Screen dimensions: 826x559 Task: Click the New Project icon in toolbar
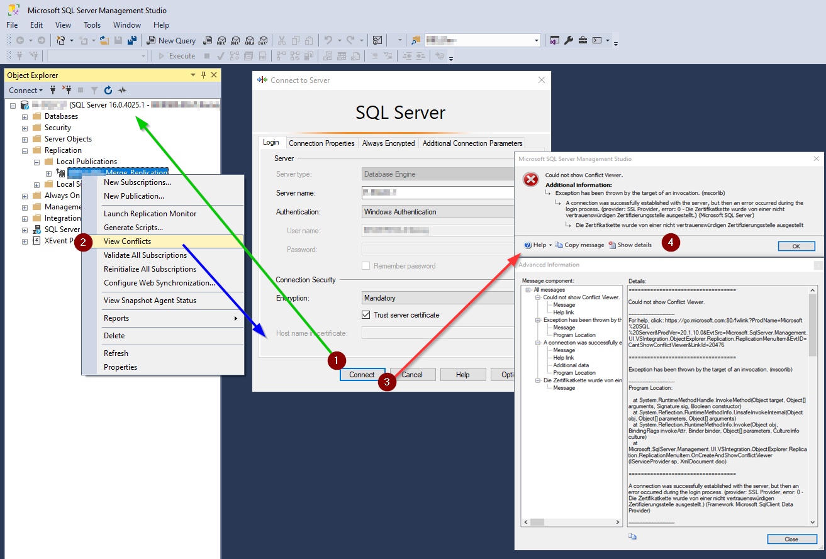coord(61,40)
